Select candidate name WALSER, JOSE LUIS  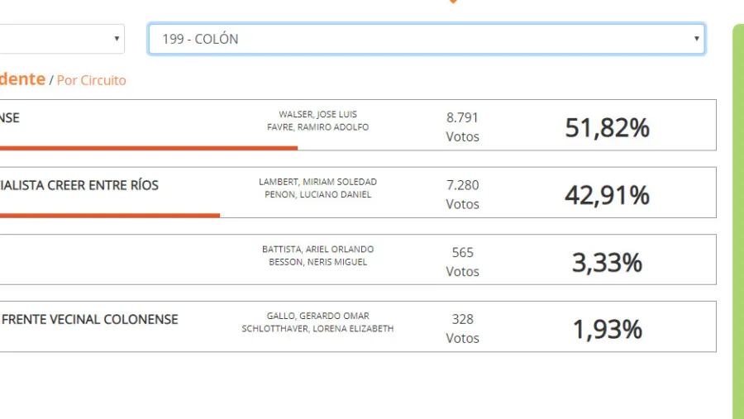pyautogui.click(x=317, y=114)
